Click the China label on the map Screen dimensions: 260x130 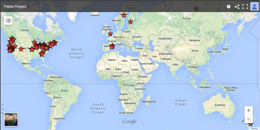(195, 51)
